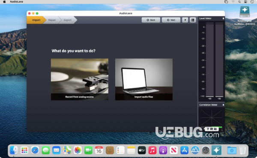This screenshot has height=158, width=257.
Task: Open Messages from the Dock
Action: coord(46,150)
